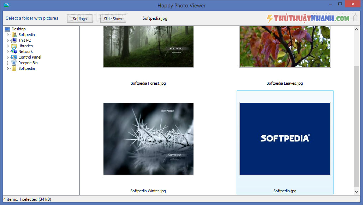Expand the Libraries tree node
The height and width of the screenshot is (205, 363).
(x=8, y=46)
